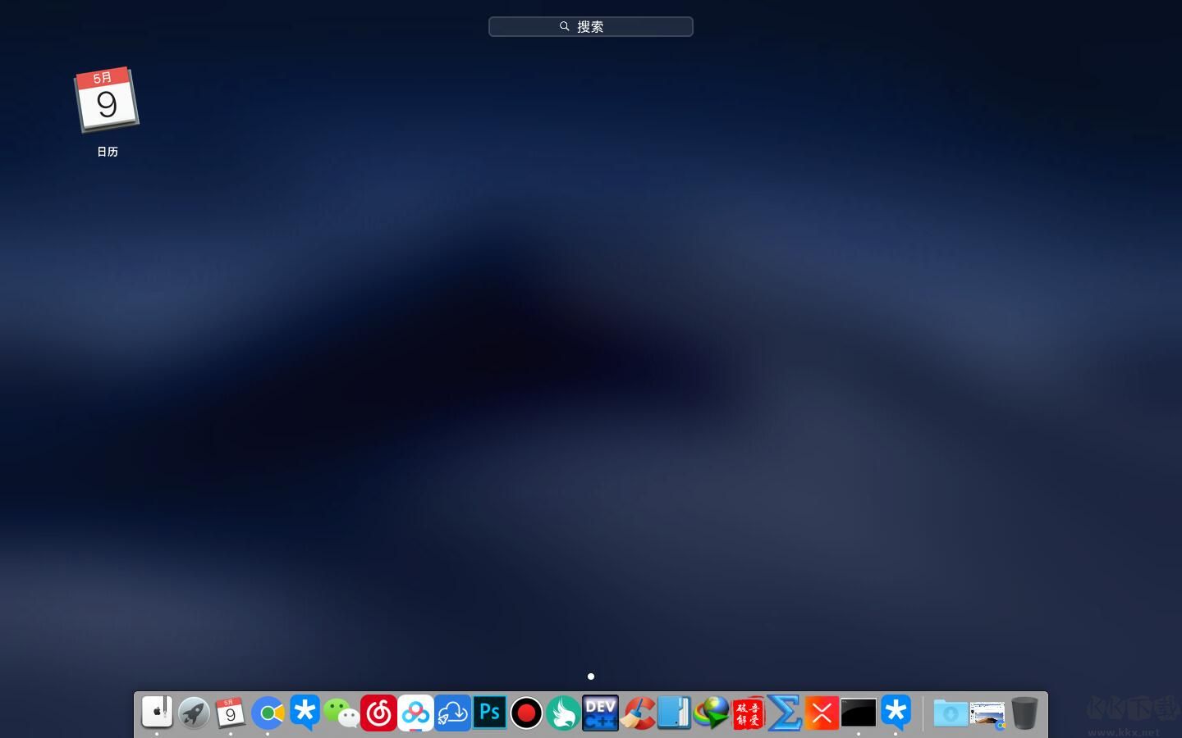Open Launchpad via the rocket icon
1182x738 pixels.
(x=195, y=713)
